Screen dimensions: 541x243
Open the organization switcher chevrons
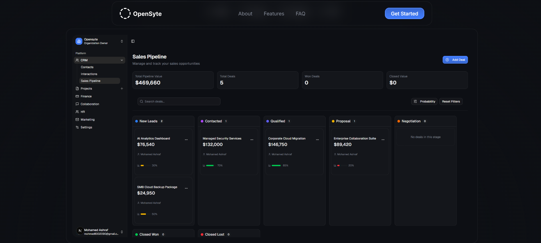122,41
